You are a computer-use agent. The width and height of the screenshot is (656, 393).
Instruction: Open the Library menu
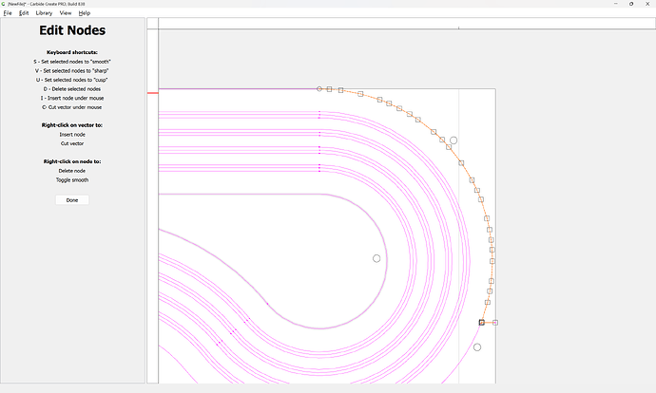[x=44, y=13]
